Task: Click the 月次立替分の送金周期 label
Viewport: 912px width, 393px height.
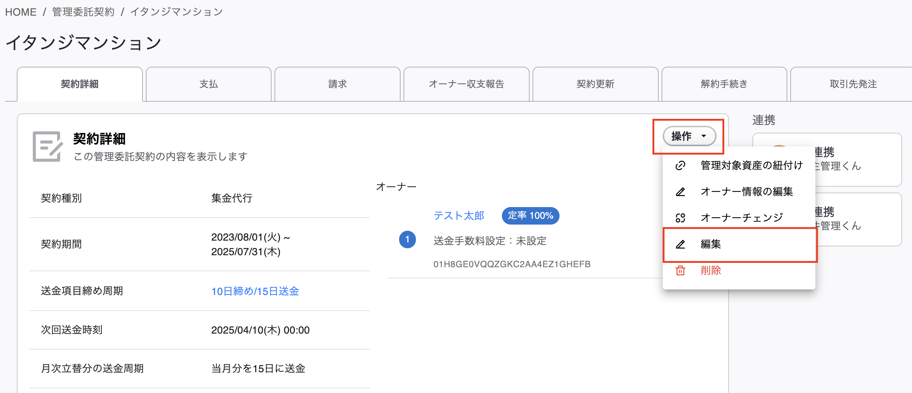Action: coord(92,368)
